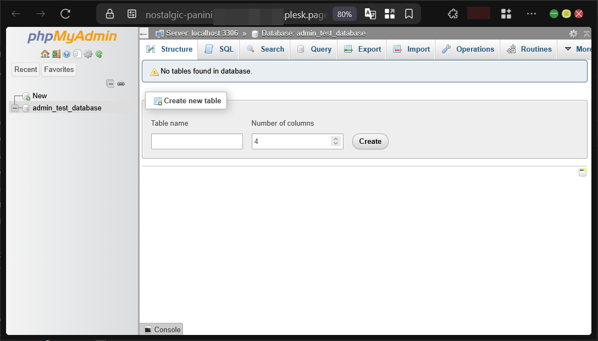Viewport: 598px width, 341px height.
Task: Click inside the Table name field
Action: click(196, 141)
